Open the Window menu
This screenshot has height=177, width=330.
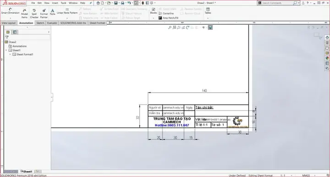pyautogui.click(x=73, y=3)
